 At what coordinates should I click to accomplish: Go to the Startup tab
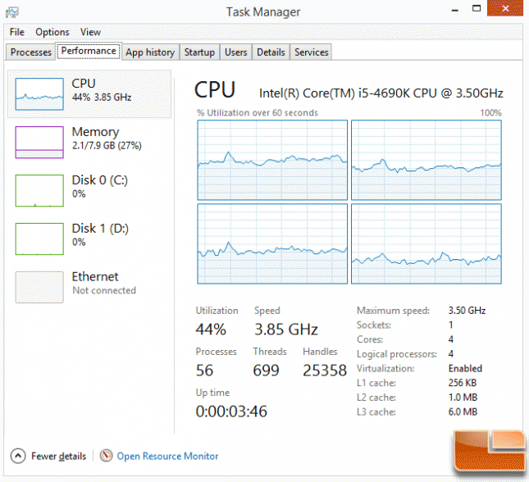click(x=199, y=52)
